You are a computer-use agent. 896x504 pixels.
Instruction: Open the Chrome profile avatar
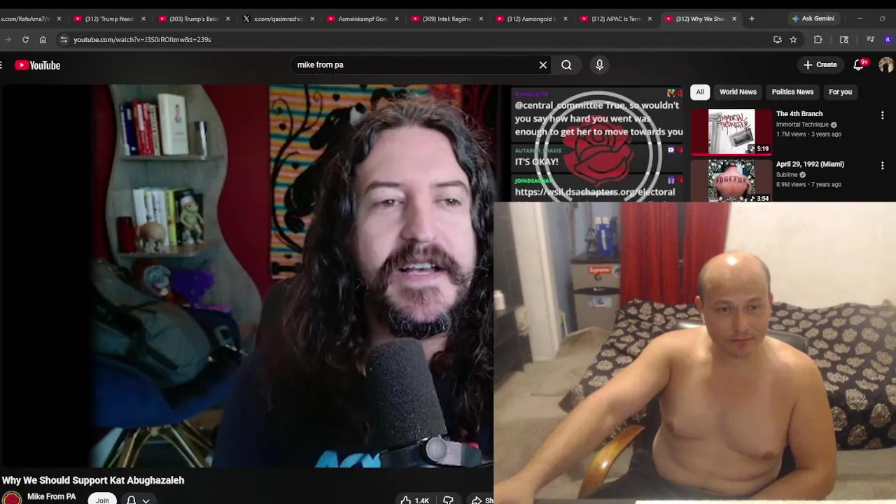(888, 40)
